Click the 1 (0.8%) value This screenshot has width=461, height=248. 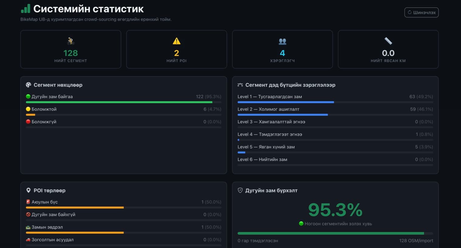(425, 134)
